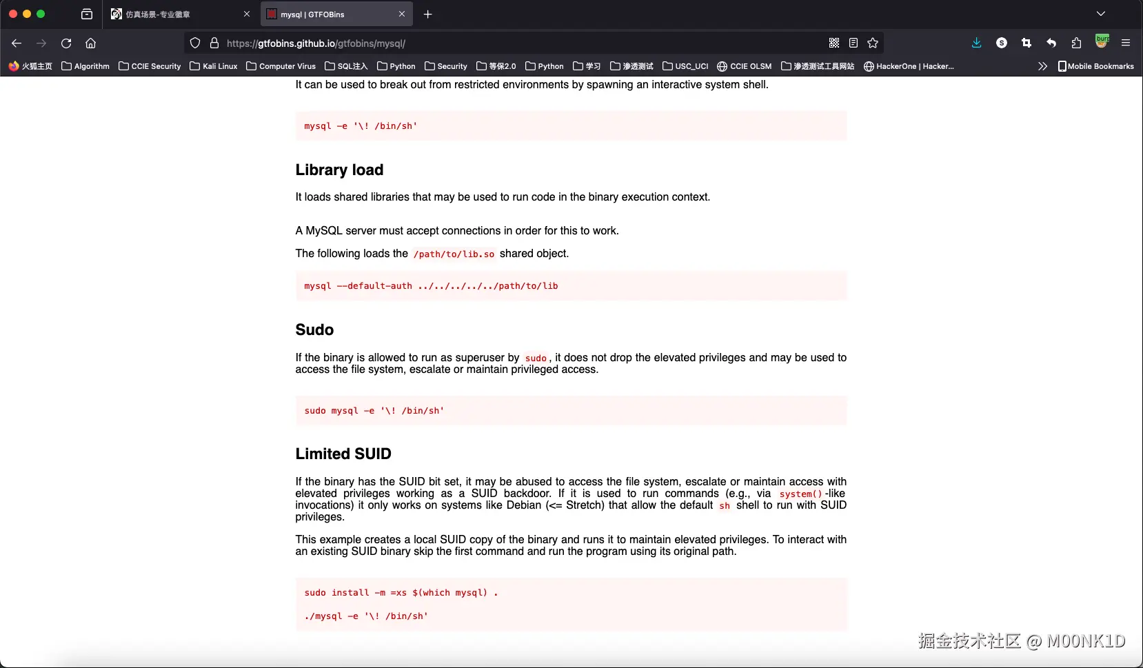Open the CCIE OLSM bookmark
1143x668 pixels.
745,66
